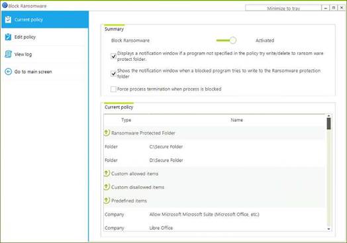Select the Libre Office company row
Viewport: 347px width, 243px height.
click(215, 227)
